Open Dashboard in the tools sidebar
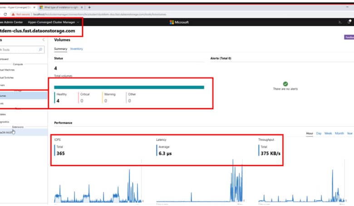 (4, 59)
